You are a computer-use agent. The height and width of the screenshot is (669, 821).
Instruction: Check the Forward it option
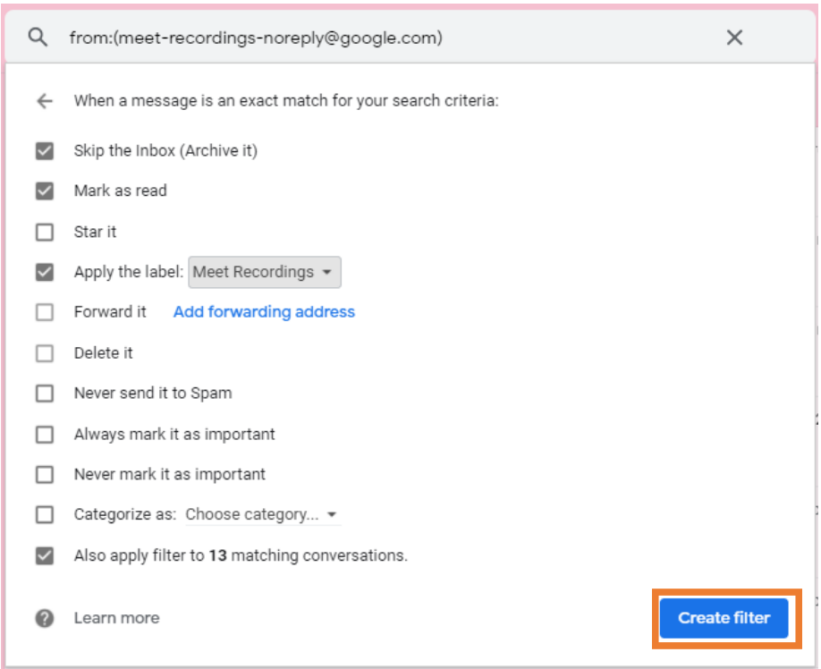[x=45, y=312]
